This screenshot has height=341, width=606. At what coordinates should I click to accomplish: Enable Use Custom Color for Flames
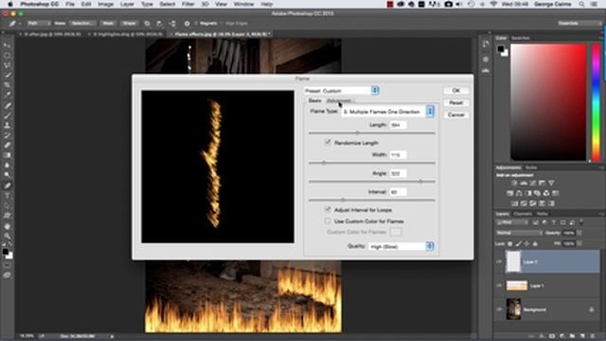tap(328, 221)
